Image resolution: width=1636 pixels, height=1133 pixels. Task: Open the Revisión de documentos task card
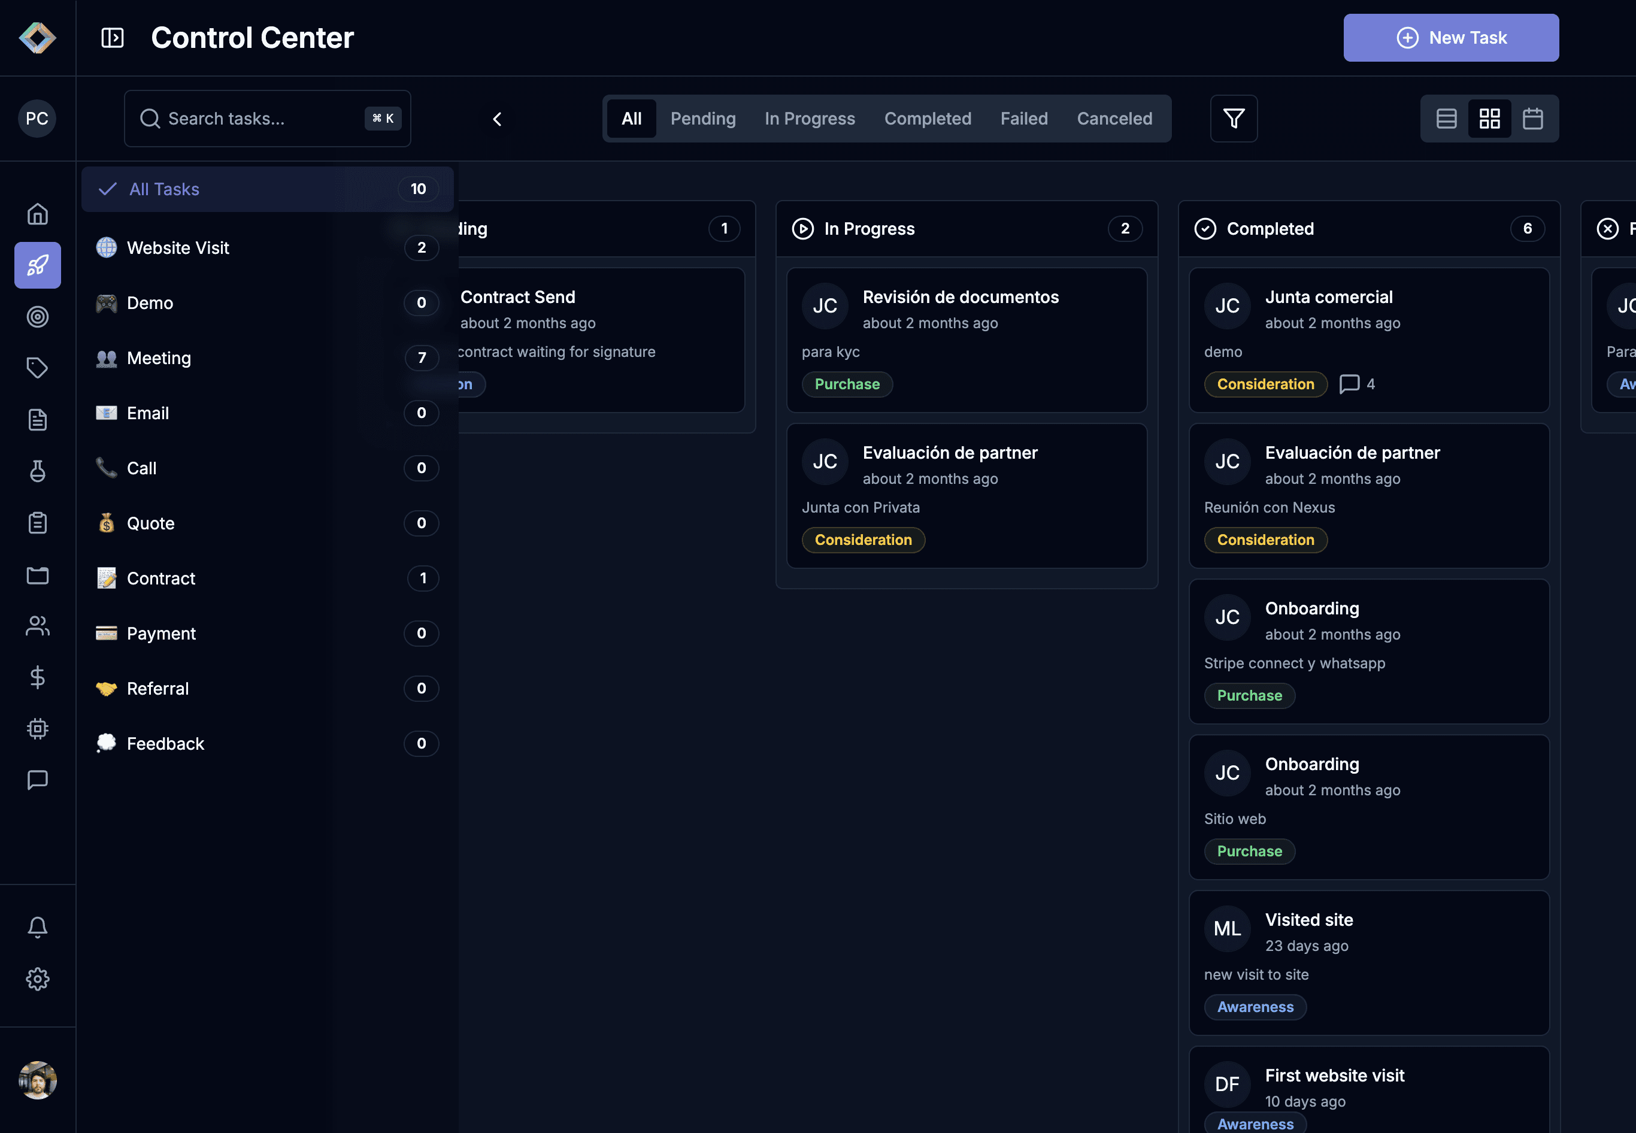[967, 340]
